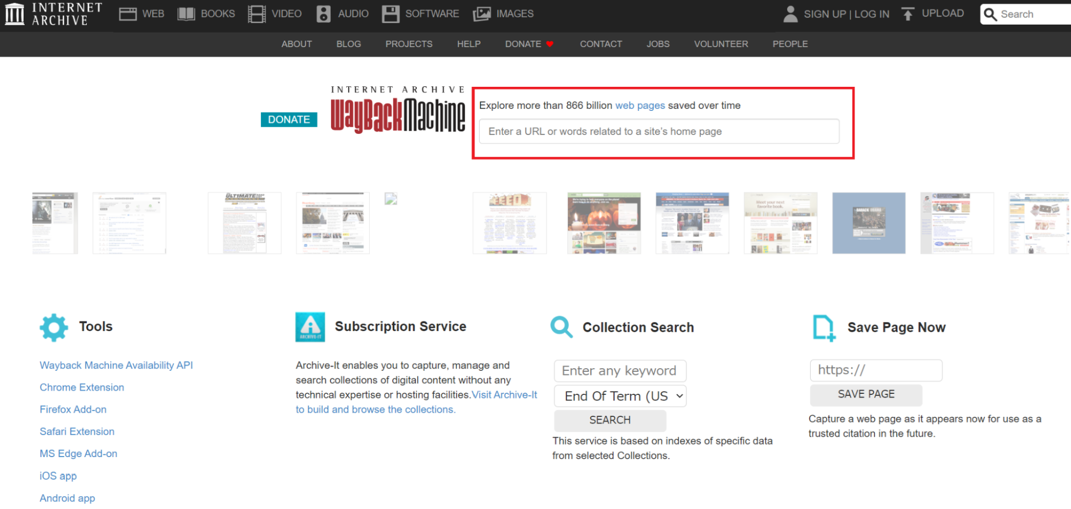
Task: Open the Chrome Extension link
Action: click(82, 387)
